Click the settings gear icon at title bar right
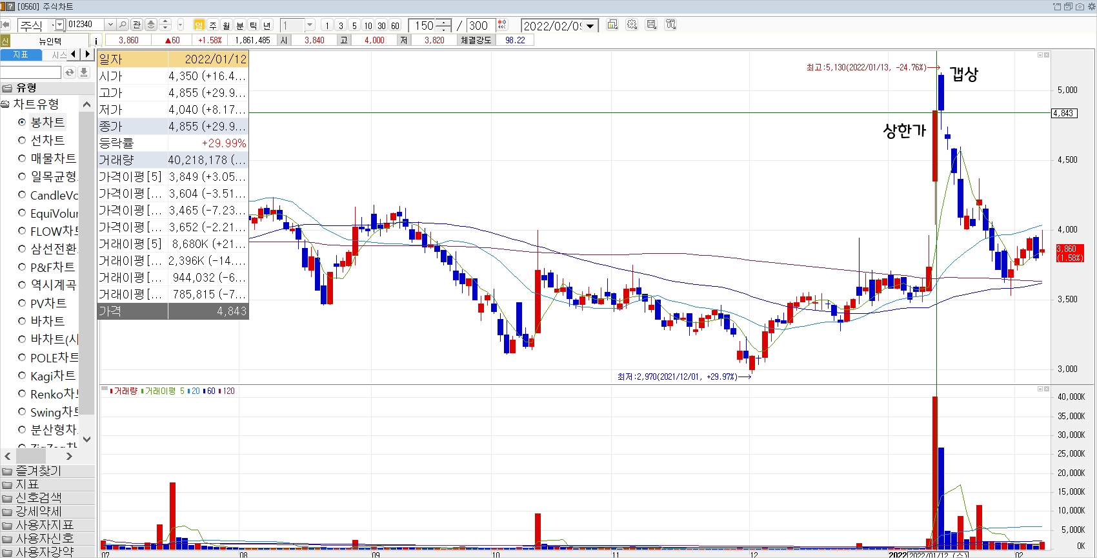The height and width of the screenshot is (558, 1097). point(1091,6)
